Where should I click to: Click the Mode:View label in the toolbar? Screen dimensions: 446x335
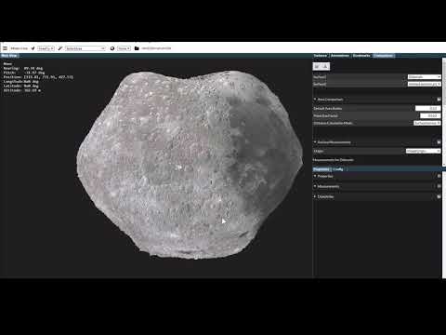pyautogui.click(x=20, y=48)
